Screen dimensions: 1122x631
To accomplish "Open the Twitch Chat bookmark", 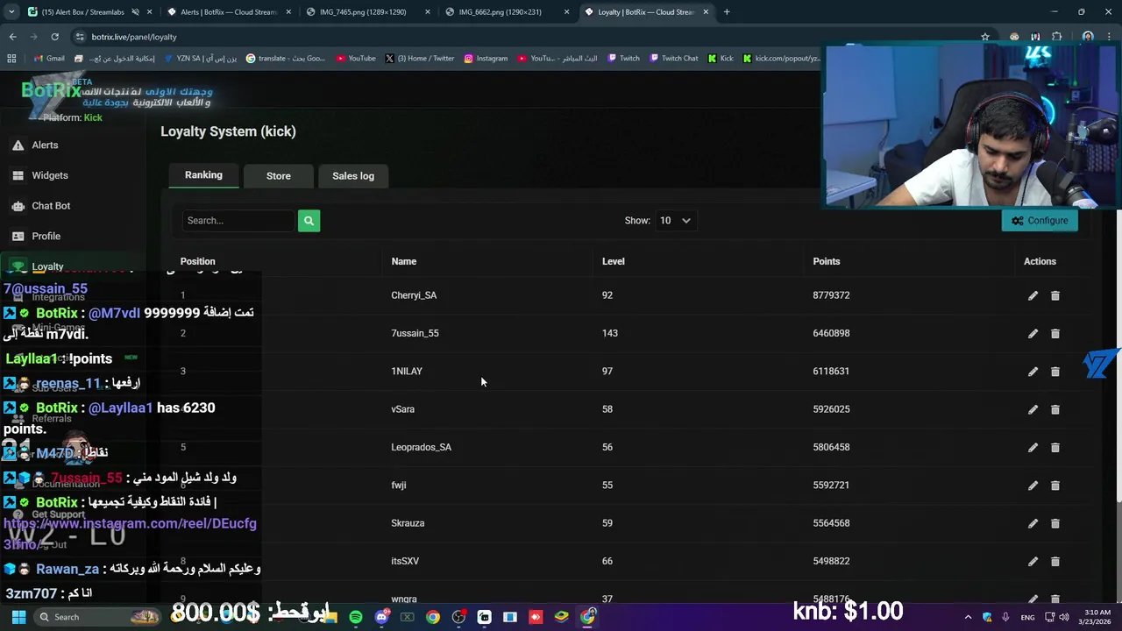I will [x=673, y=59].
